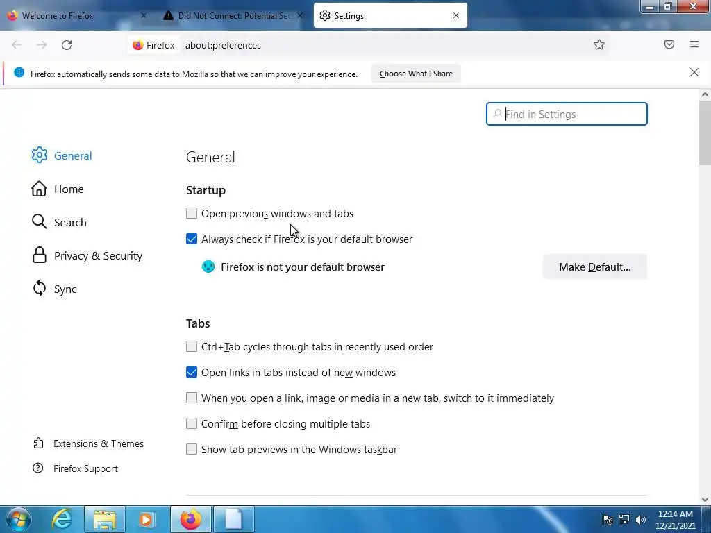The width and height of the screenshot is (711, 533).
Task: Dismiss the data sharing notification bar
Action: pos(694,72)
